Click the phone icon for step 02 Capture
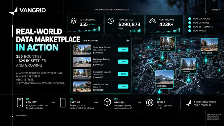 [63, 103]
